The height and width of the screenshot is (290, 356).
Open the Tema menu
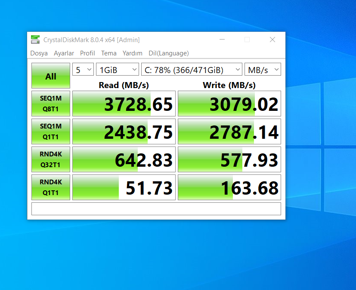(x=109, y=53)
